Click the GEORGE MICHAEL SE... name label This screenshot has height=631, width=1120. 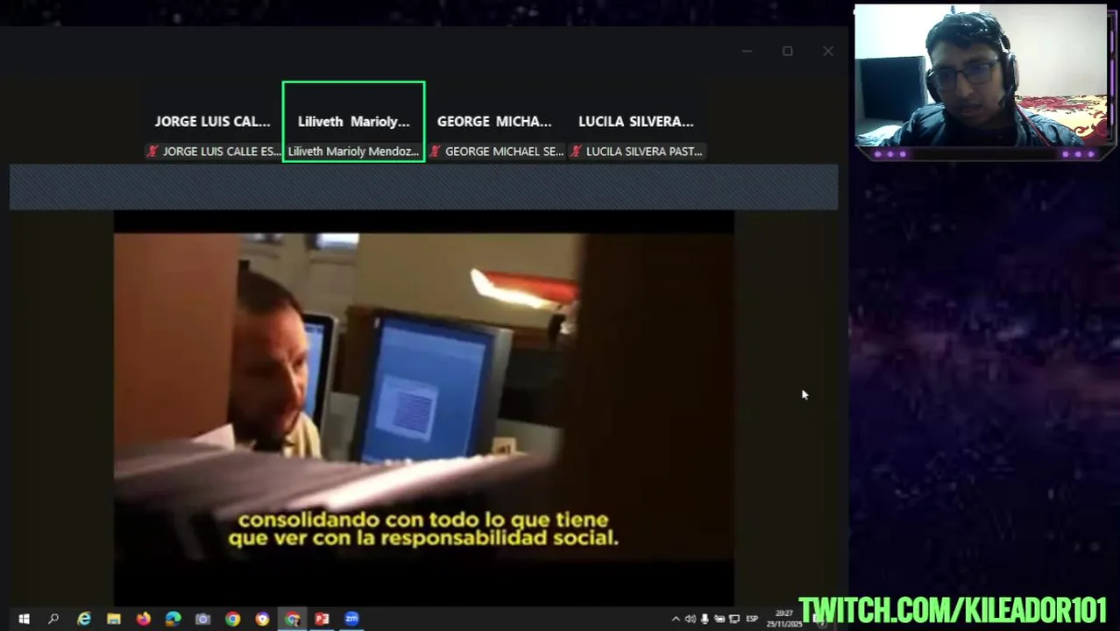point(504,152)
